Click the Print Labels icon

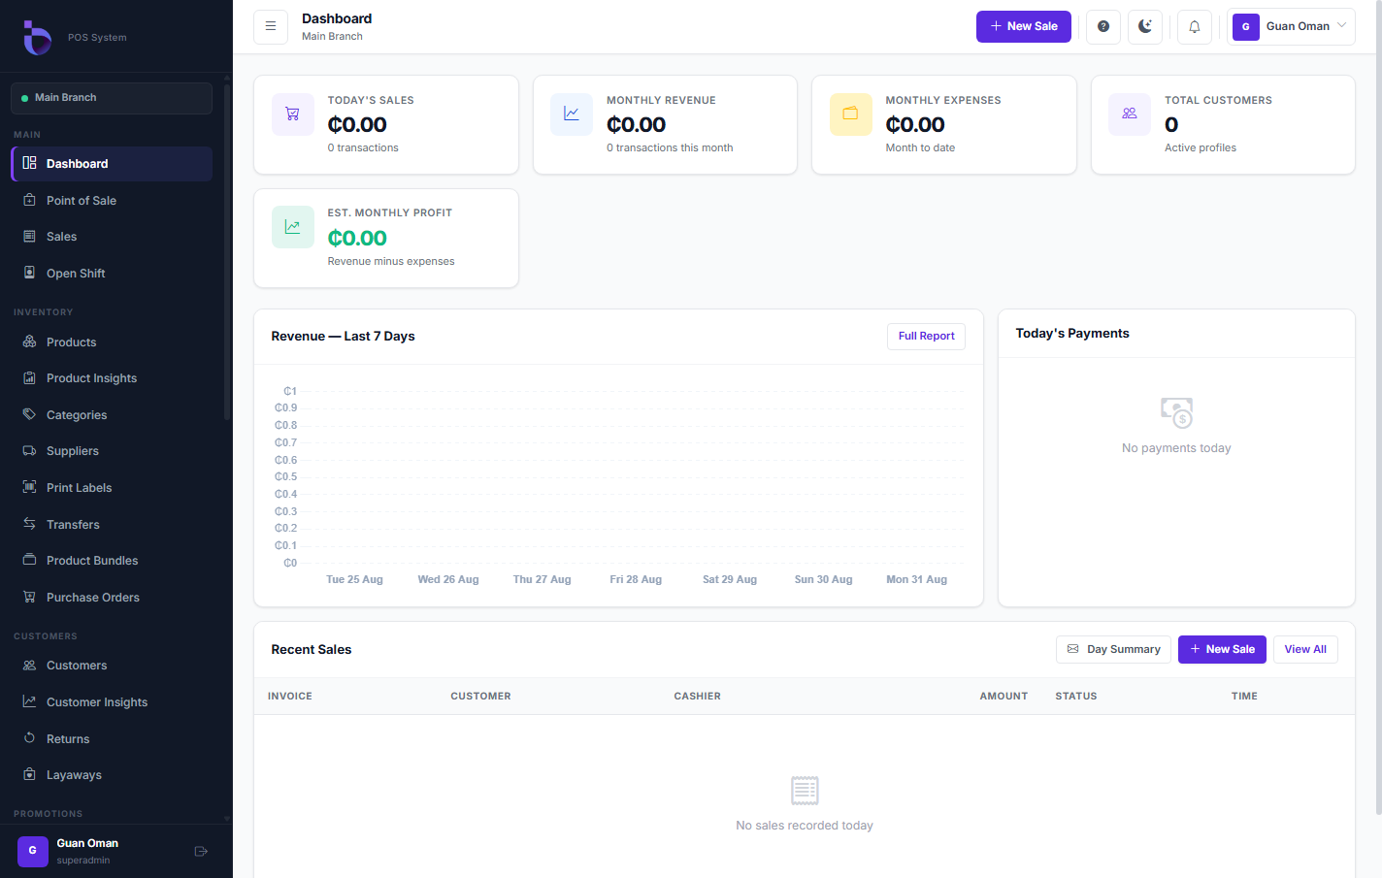[29, 487]
